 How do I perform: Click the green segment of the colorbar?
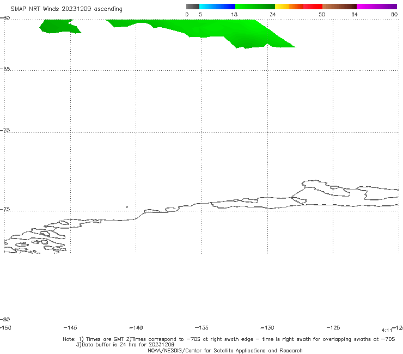tap(255, 7)
